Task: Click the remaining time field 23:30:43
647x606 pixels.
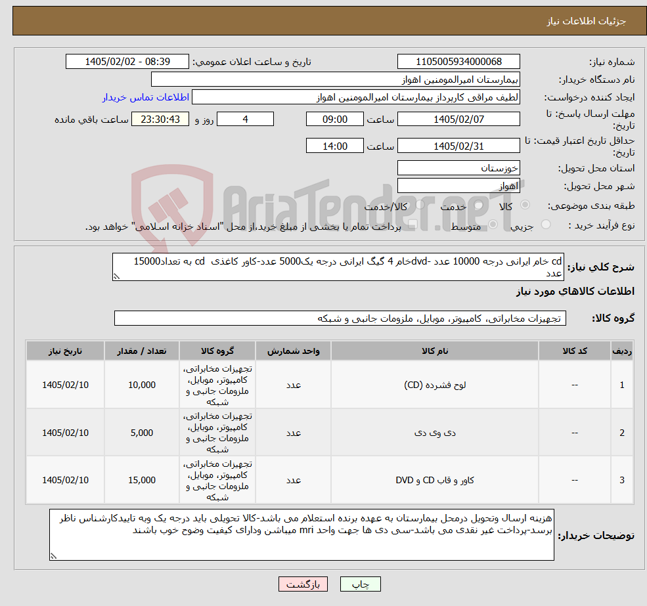Action: [160, 119]
